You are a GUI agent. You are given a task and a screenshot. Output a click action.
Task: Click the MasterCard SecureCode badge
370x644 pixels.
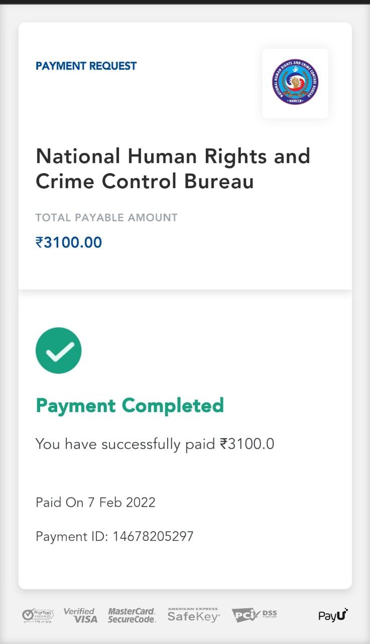tap(132, 615)
